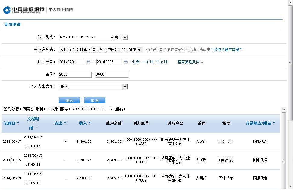Open the 子账户列表 sub-account dropdown
293x196 pixels.
tap(140, 50)
